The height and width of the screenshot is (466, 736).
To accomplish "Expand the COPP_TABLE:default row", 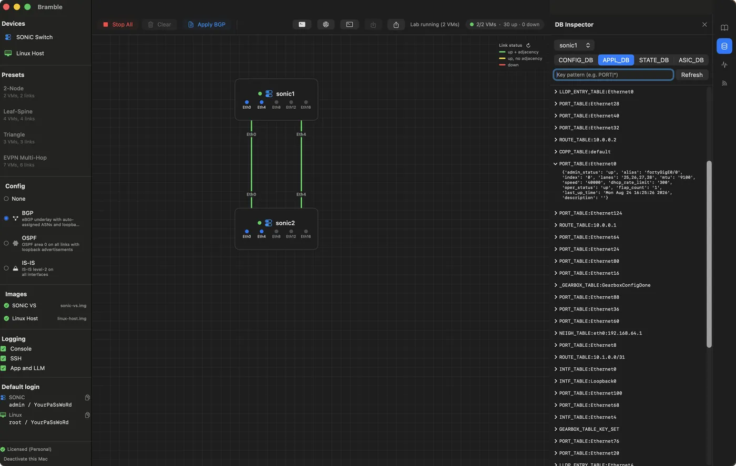I will coord(556,152).
